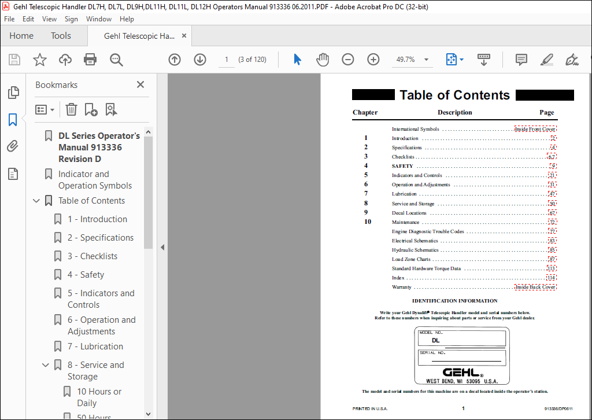This screenshot has width=592, height=420.
Task: Delete selected bookmark with trash icon
Action: pyautogui.click(x=71, y=109)
